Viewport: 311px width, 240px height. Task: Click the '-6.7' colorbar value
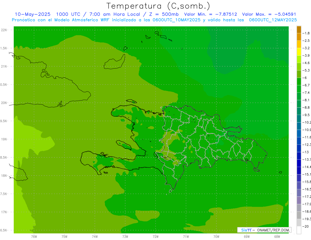[307, 85]
